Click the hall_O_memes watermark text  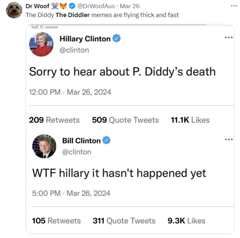[45, 27]
